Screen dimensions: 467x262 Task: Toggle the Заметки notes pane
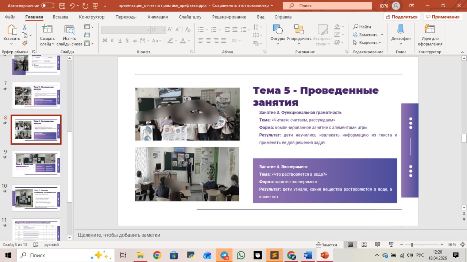[x=327, y=245]
